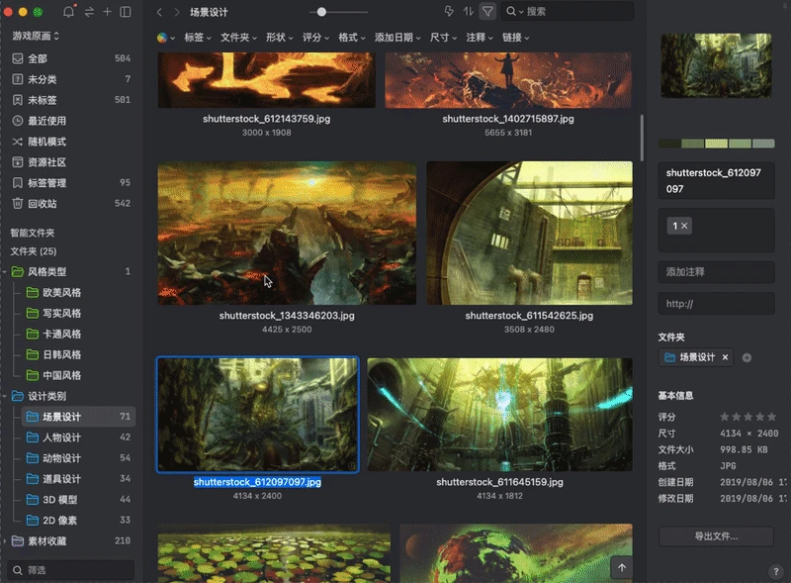Remove the 场景设计 folder tag

coord(725,357)
